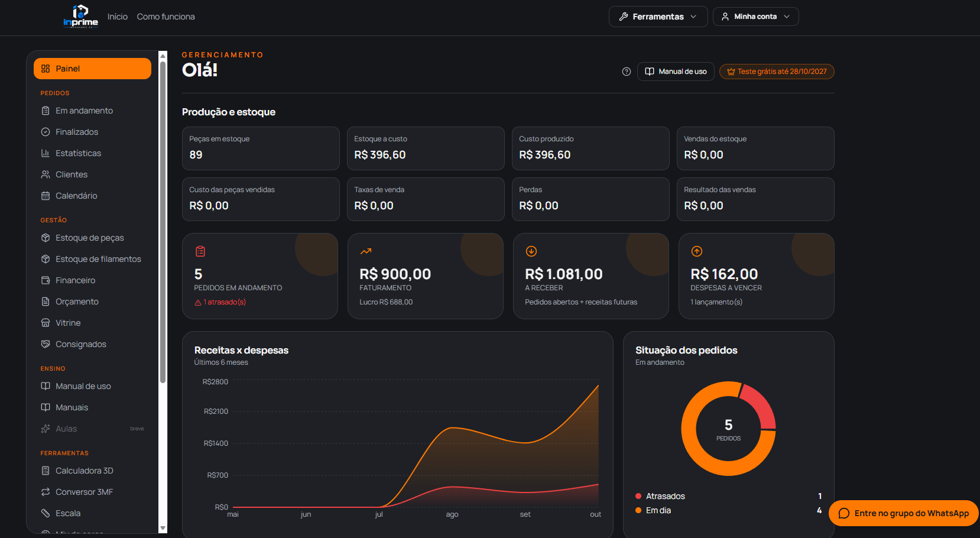Screen dimensions: 980x538
Task: Open Em andamento orders in sidebar
Action: [92, 111]
